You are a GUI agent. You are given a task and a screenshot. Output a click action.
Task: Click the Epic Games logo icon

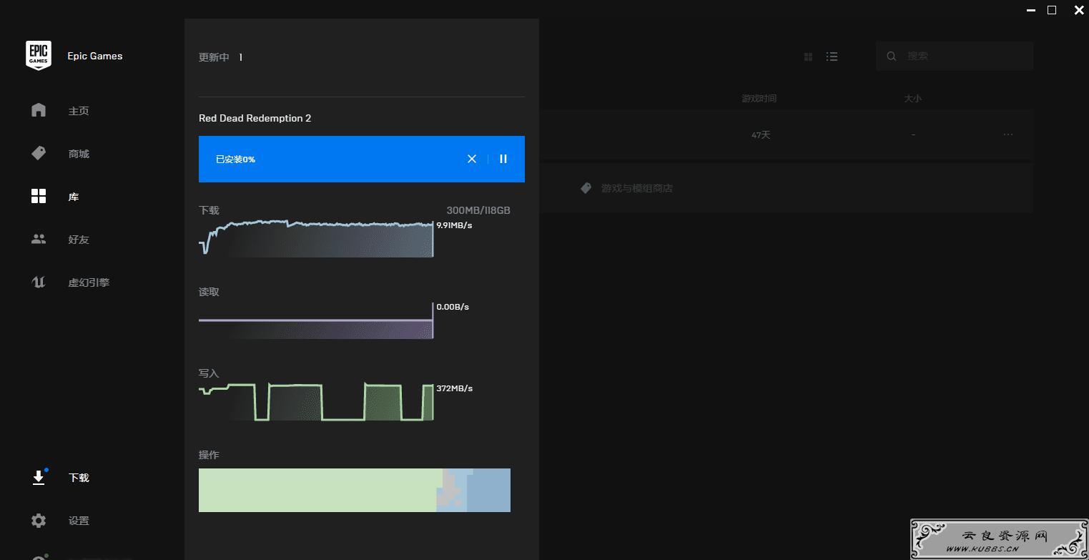(39, 56)
